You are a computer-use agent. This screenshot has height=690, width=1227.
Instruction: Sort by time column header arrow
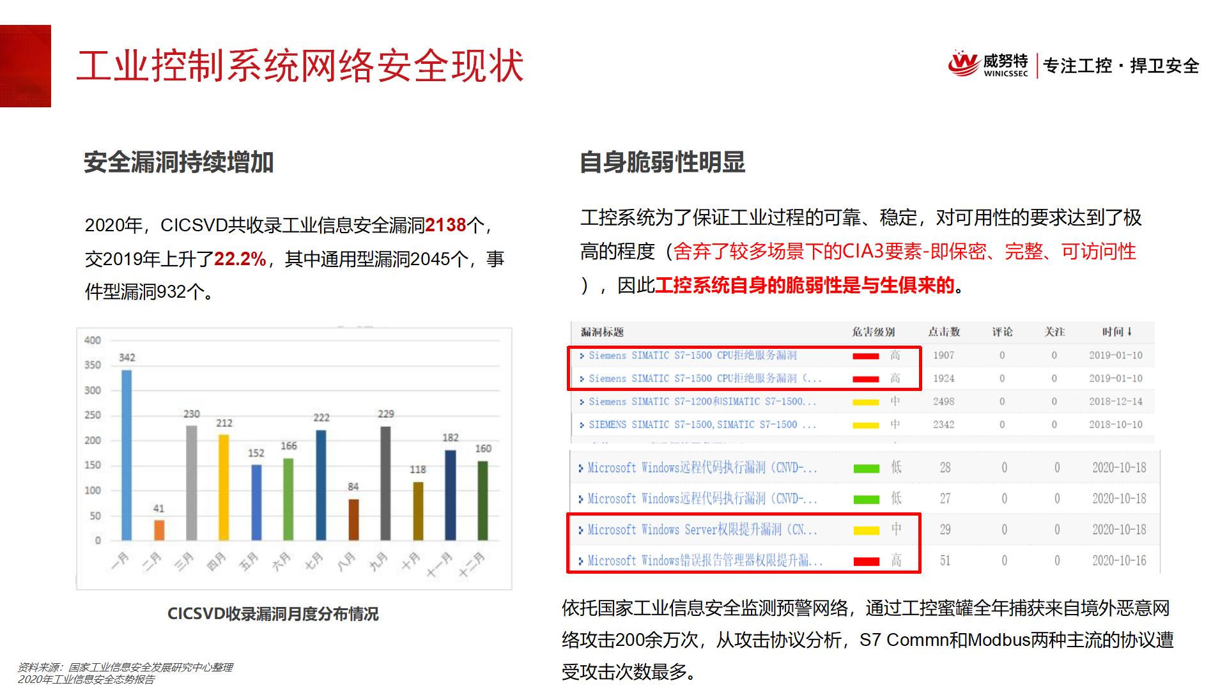click(x=1130, y=332)
